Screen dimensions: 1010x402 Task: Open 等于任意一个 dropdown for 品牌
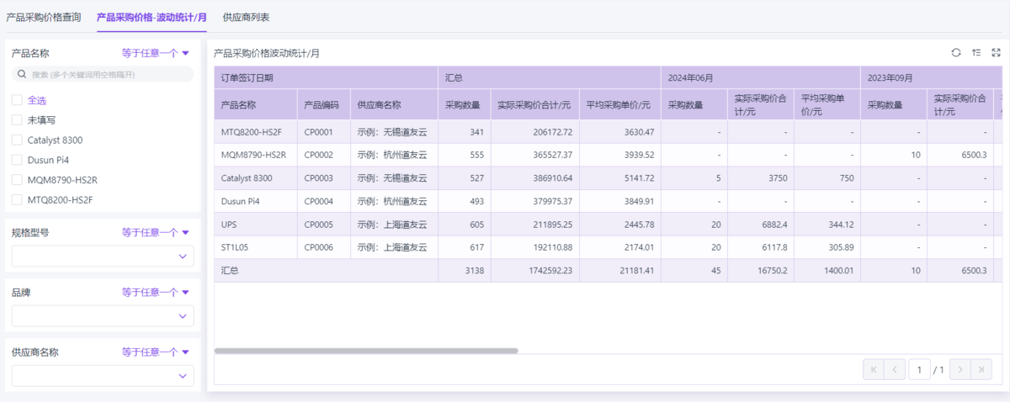click(x=156, y=293)
